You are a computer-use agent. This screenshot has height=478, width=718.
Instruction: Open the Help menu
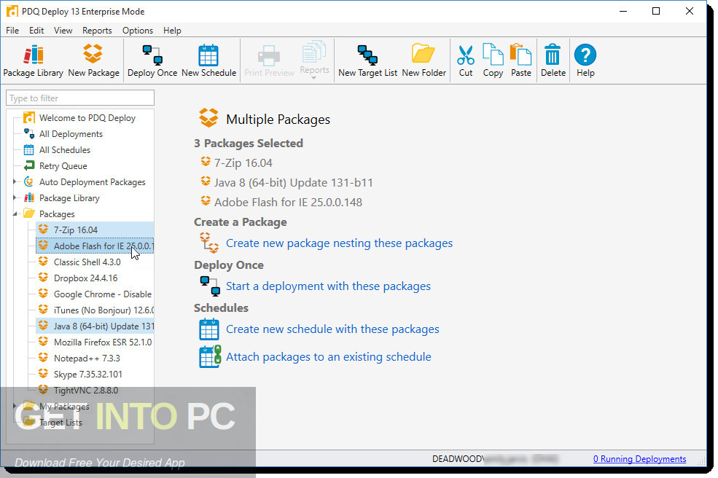click(x=172, y=30)
